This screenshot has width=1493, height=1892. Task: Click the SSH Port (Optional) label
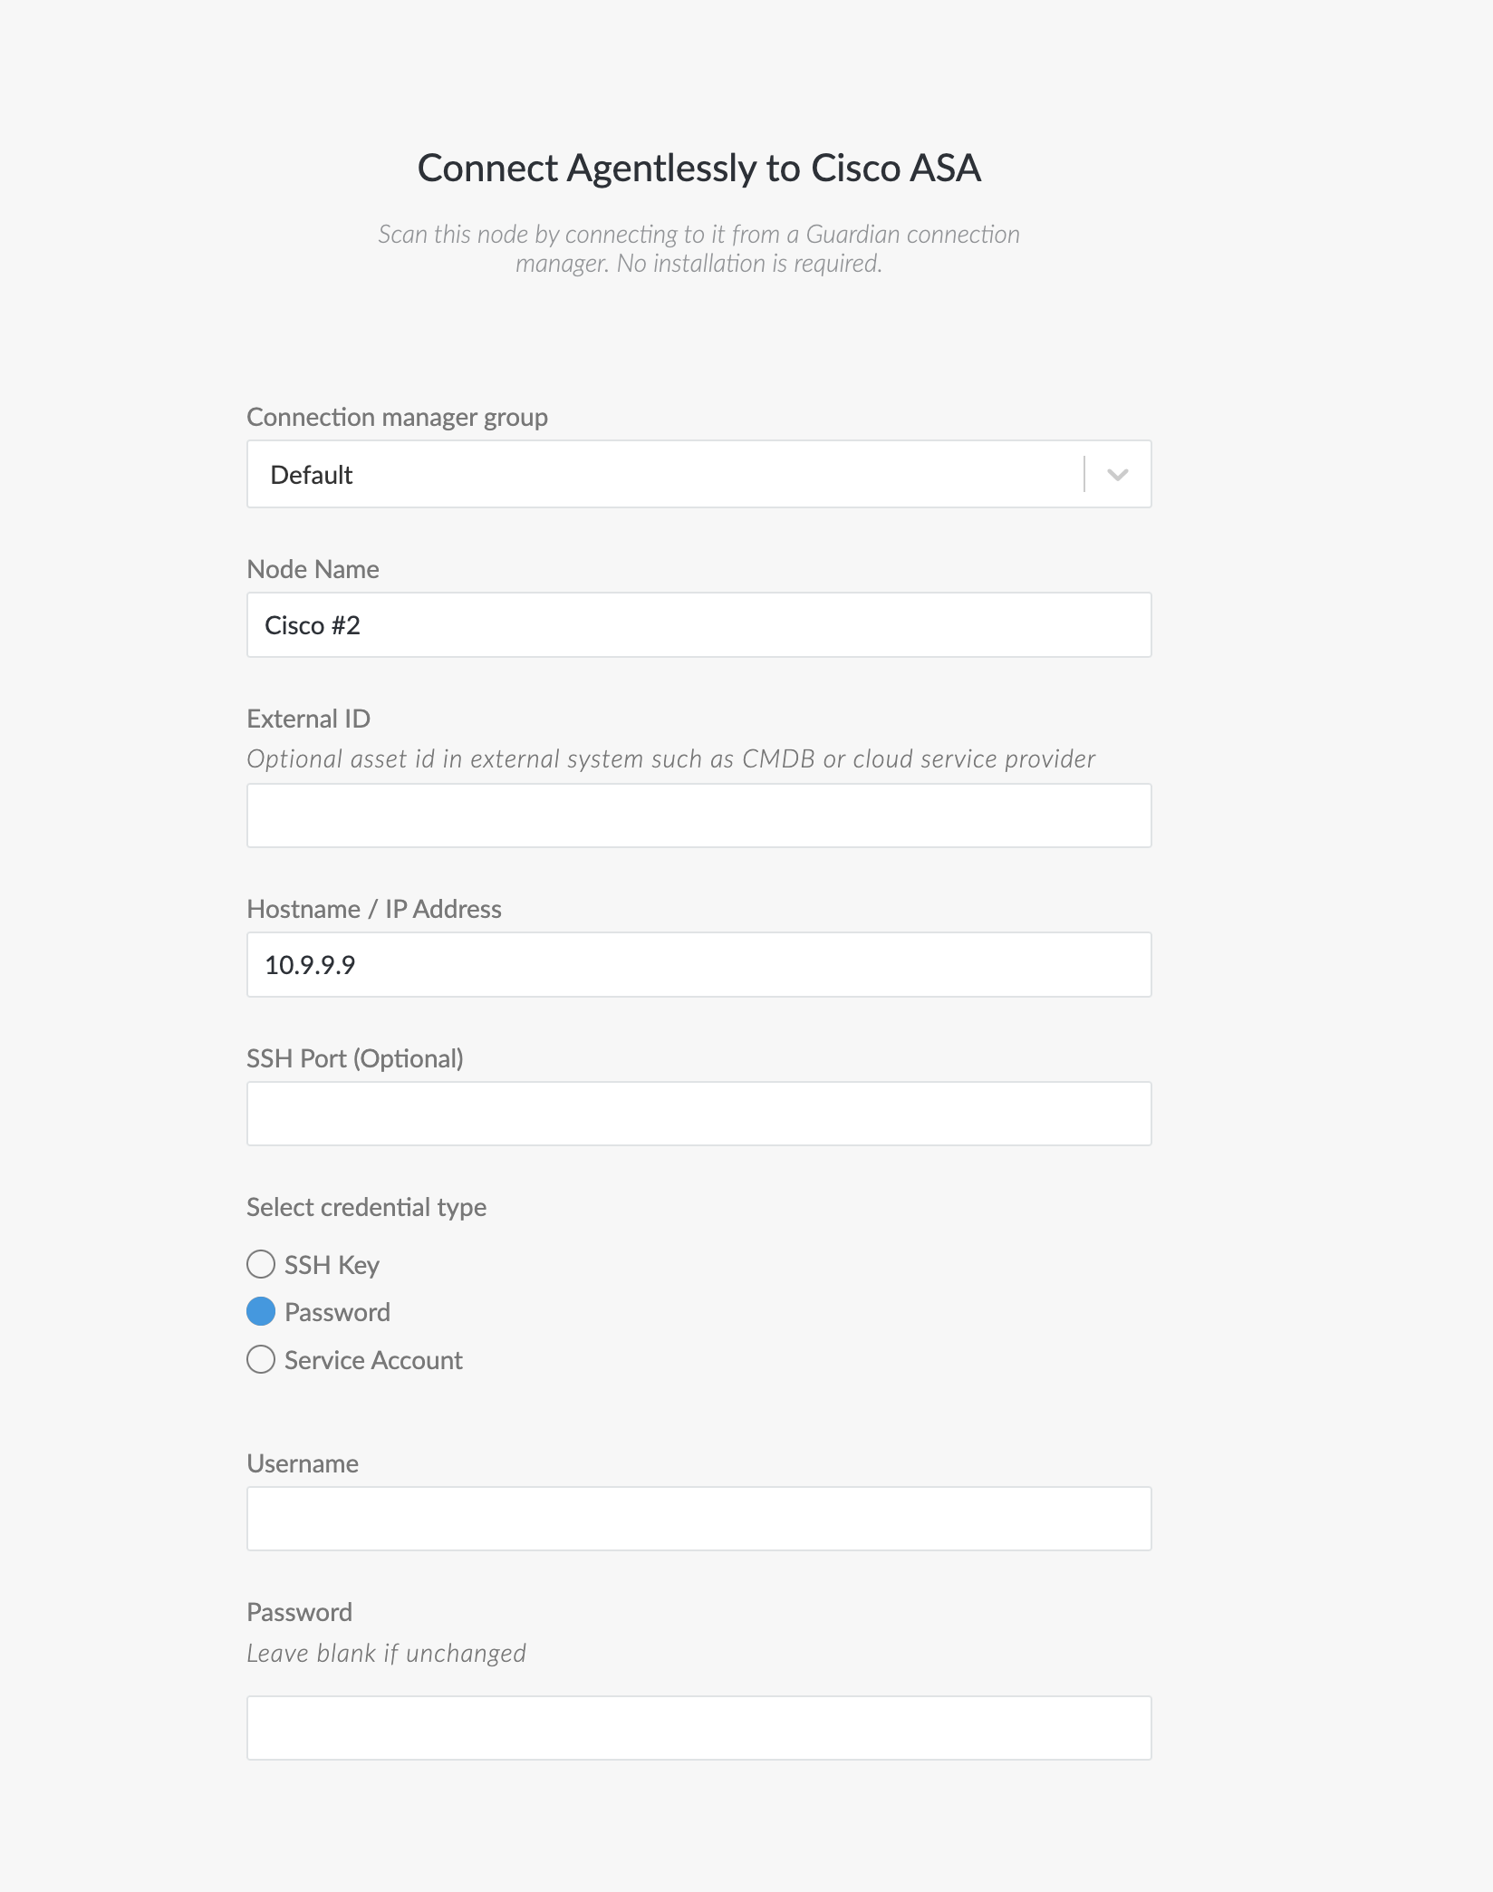pyautogui.click(x=354, y=1058)
